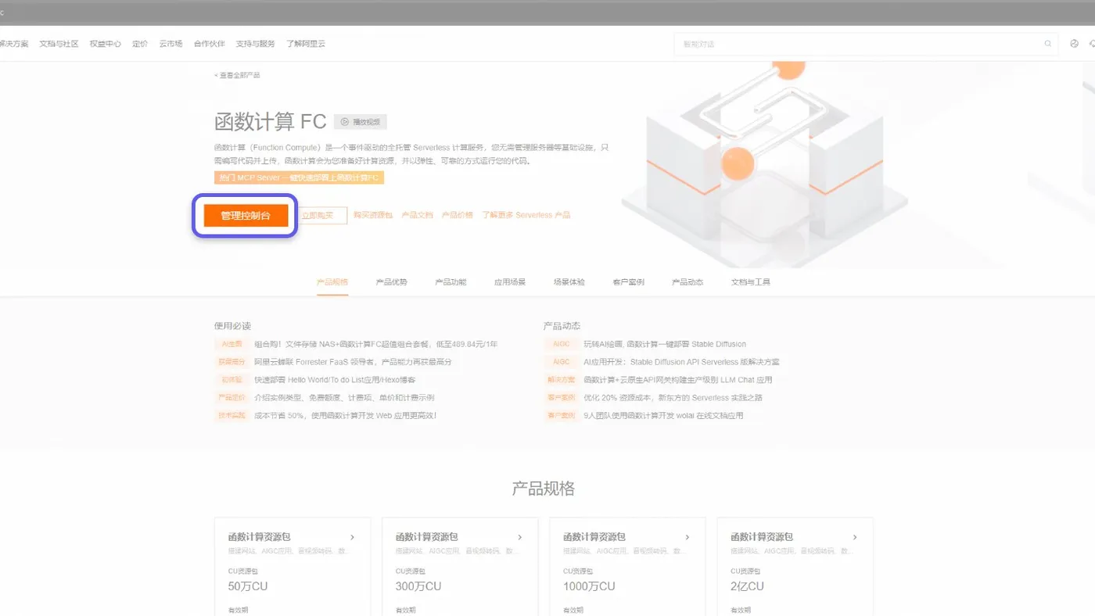Open 云原生API网关 LLM Chat article

click(x=678, y=380)
